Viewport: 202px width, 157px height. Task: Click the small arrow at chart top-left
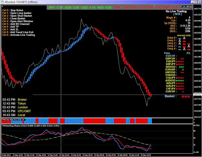click(x=3, y=6)
